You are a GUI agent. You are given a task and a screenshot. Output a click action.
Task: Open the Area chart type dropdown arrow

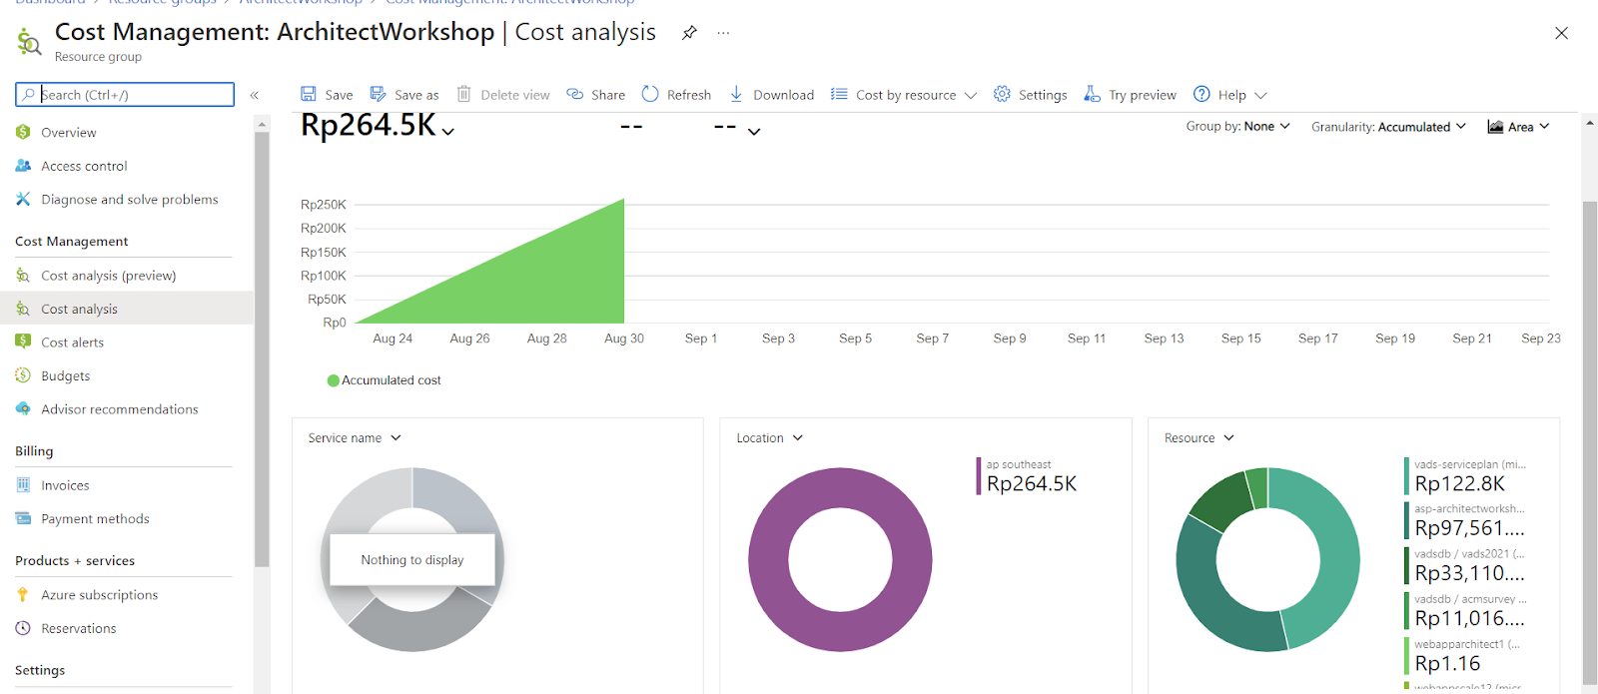tap(1544, 127)
